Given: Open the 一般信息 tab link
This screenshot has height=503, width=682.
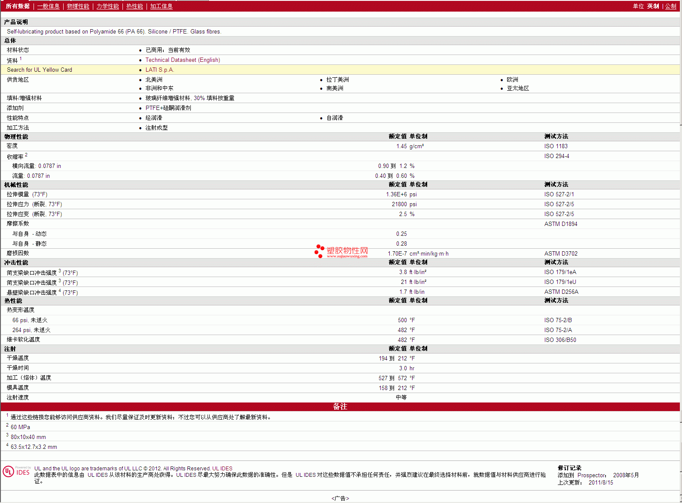Looking at the screenshot, I should point(49,6).
